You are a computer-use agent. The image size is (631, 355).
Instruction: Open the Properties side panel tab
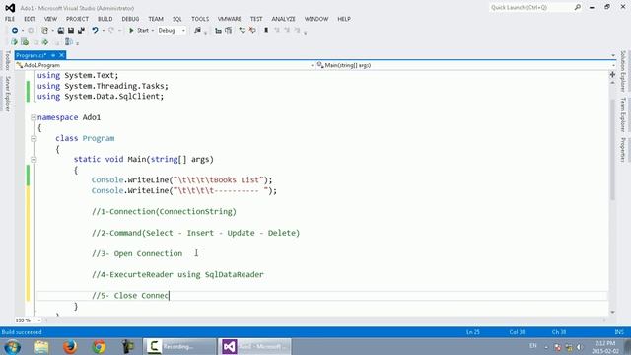(623, 150)
